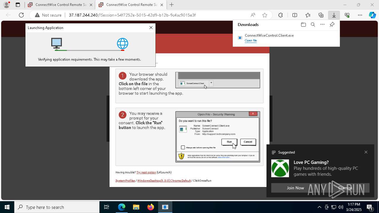Open the Copilot sidebar icon
Viewport: 379px width, 213px height.
click(372, 15)
